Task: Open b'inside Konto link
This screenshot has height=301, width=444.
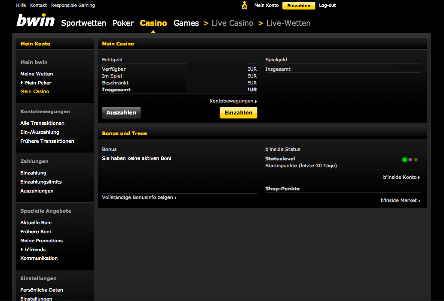Action: pos(401,178)
